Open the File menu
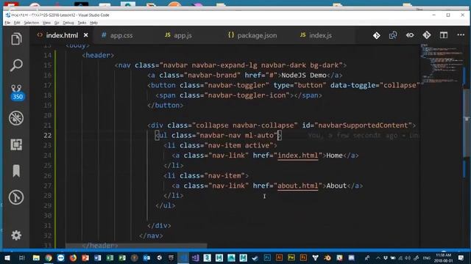The image size is (471, 264). pos(7,23)
